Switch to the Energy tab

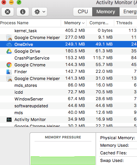click(x=128, y=12)
